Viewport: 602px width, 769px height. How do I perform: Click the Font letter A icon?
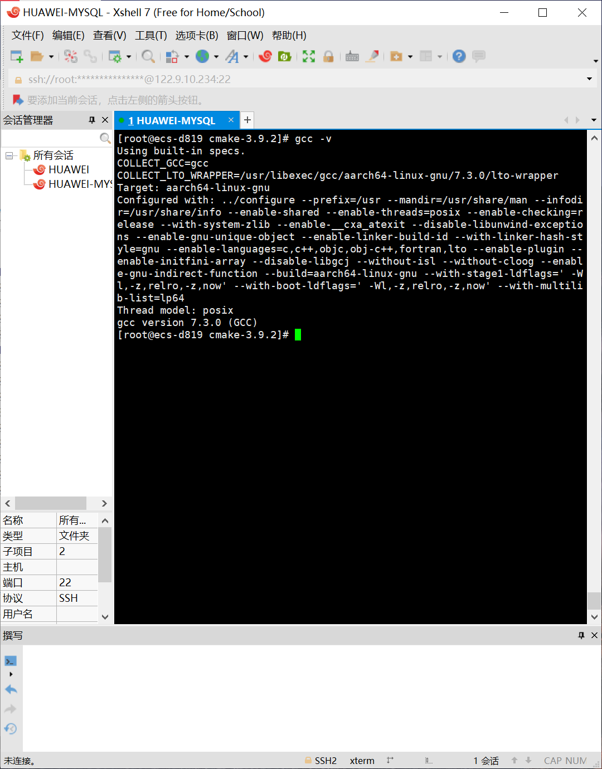pos(232,56)
